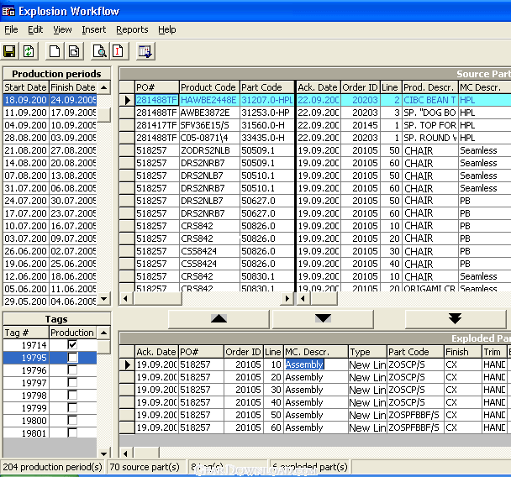Click the double down-arrow explode button
Image resolution: width=511 pixels, height=477 pixels.
[x=455, y=319]
